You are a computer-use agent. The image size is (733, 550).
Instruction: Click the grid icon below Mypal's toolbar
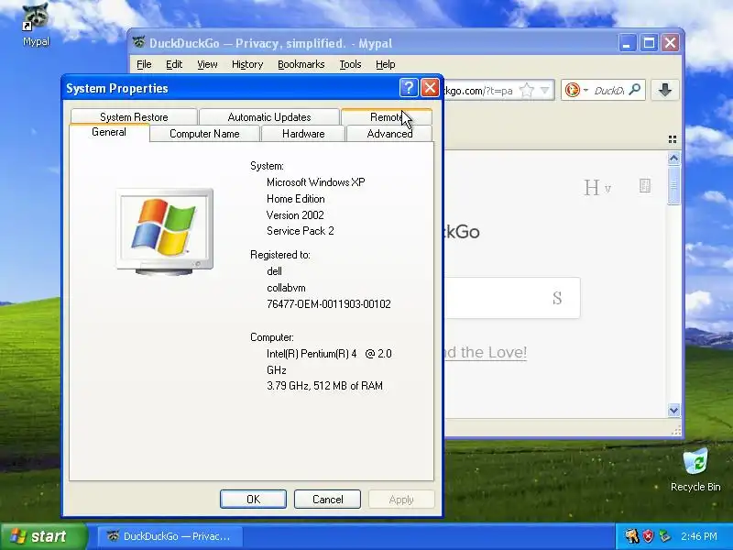point(673,139)
